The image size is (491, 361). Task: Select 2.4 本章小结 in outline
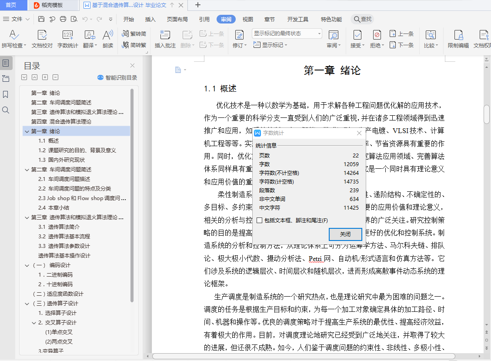54,208
